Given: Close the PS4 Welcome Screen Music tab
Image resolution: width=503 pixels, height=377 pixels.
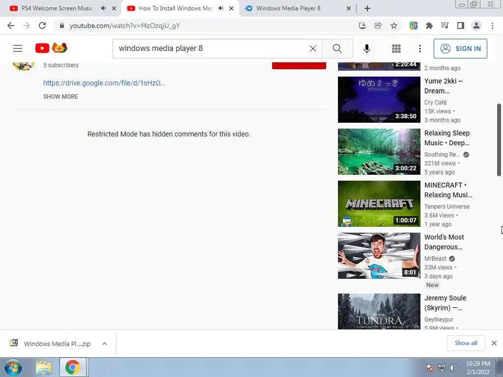Looking at the screenshot, I should pyautogui.click(x=114, y=8).
